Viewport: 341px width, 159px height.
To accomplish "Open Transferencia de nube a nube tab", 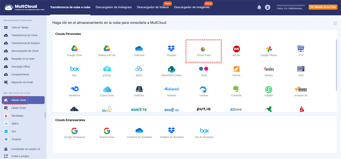I will coord(70,7).
